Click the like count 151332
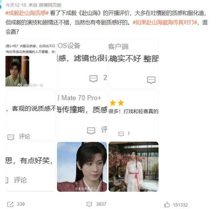 pyautogui.click(x=180, y=205)
